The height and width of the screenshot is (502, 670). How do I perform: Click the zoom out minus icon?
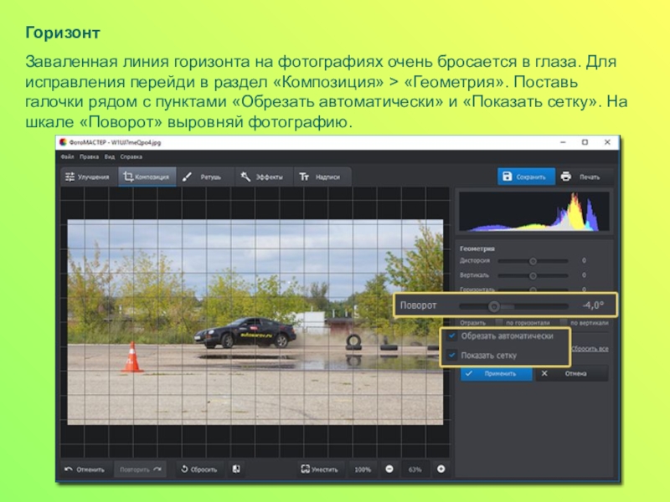[x=389, y=469]
